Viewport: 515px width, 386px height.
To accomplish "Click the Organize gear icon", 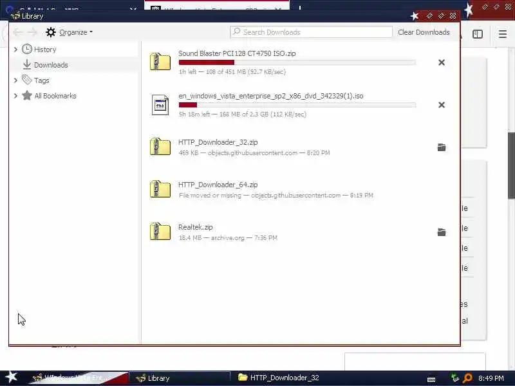I will click(x=51, y=32).
